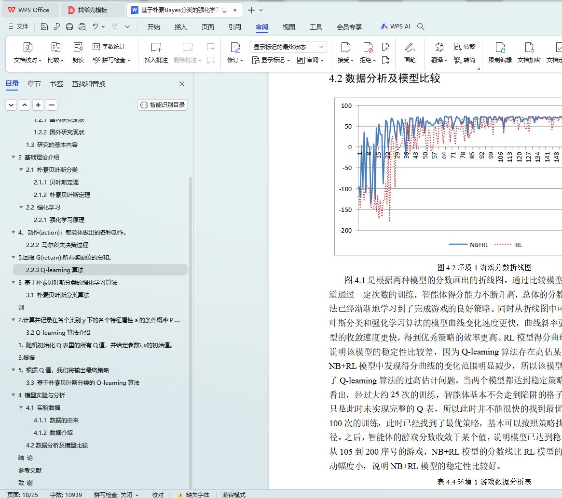Click the demote level minus button
562x498 pixels.
pos(52,105)
